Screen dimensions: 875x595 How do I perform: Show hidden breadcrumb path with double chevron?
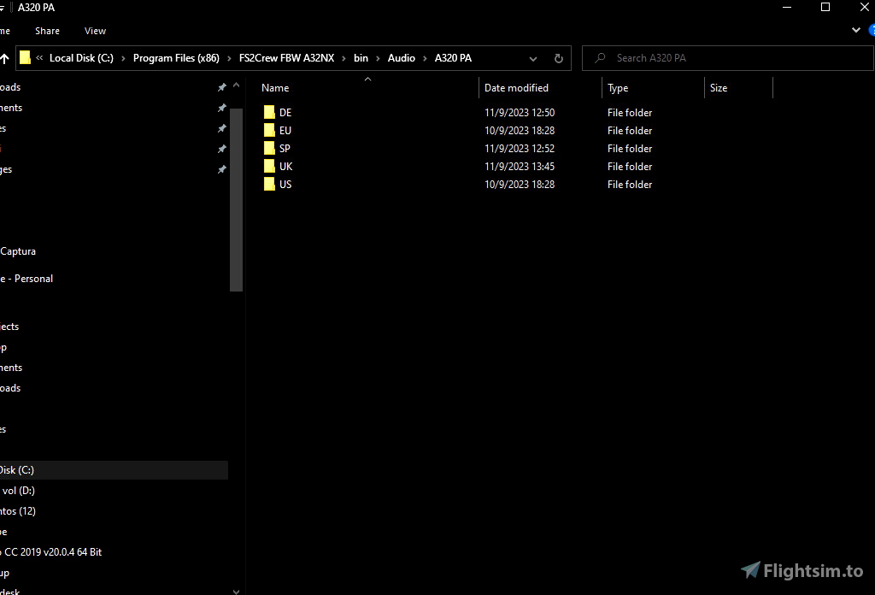(x=39, y=57)
